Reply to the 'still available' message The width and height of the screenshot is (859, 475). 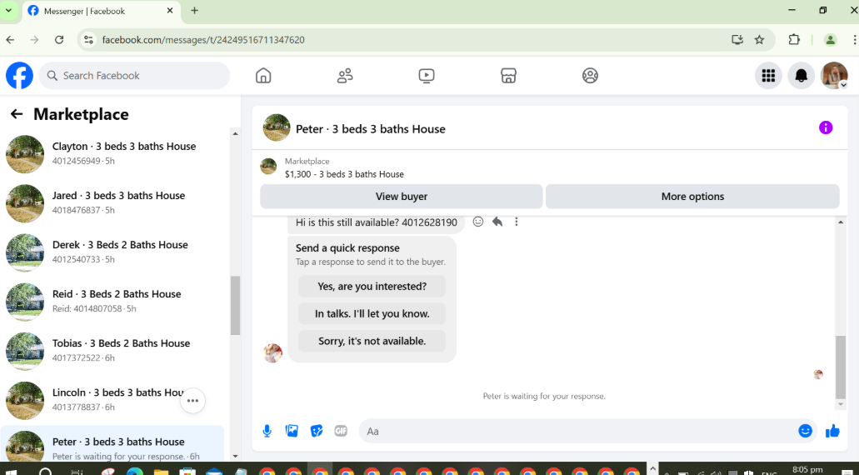click(497, 222)
